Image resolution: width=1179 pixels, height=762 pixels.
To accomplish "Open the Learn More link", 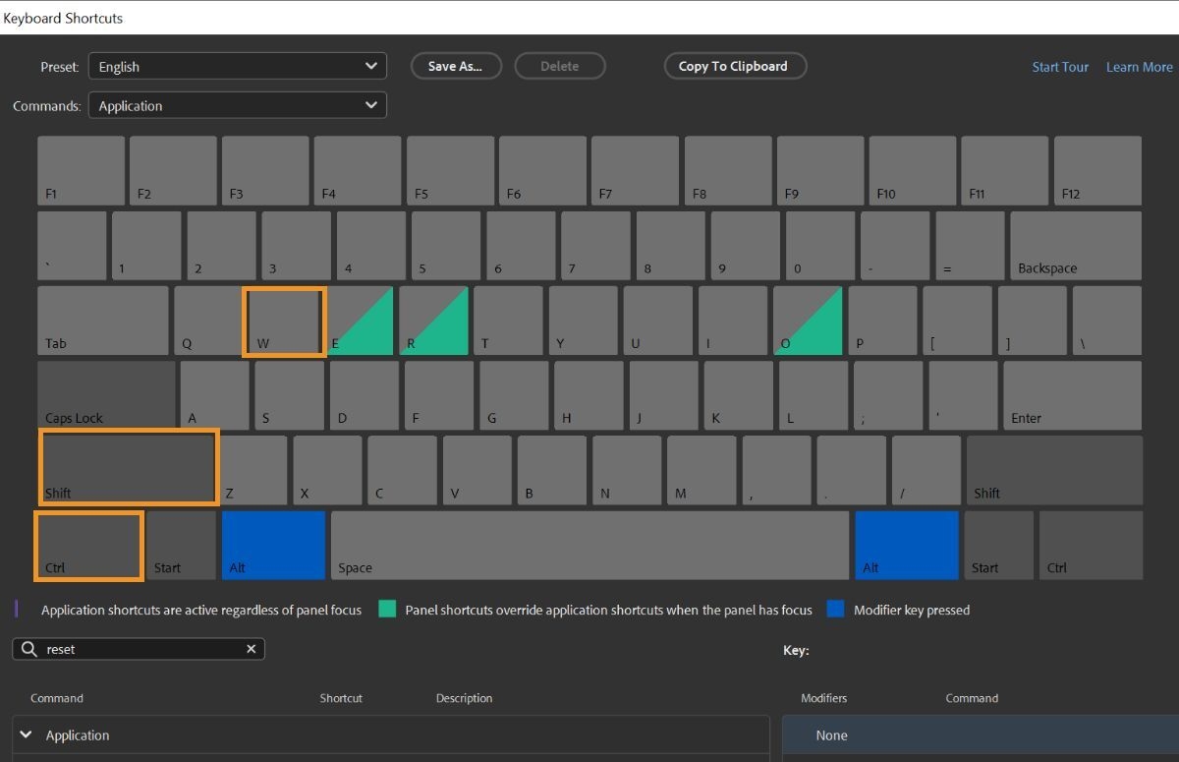I will click(x=1139, y=66).
